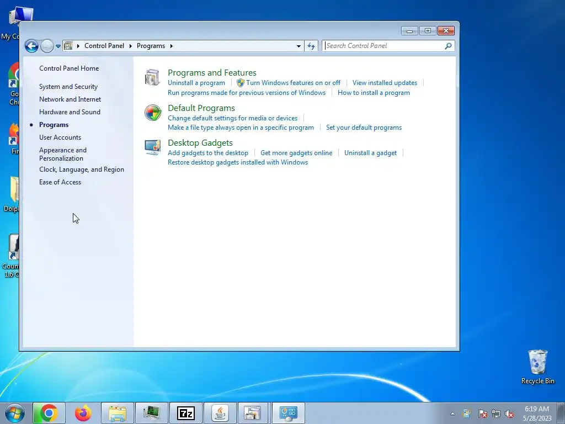Screen dimensions: 565x424
Task: Open System and Security category
Action: tap(68, 87)
